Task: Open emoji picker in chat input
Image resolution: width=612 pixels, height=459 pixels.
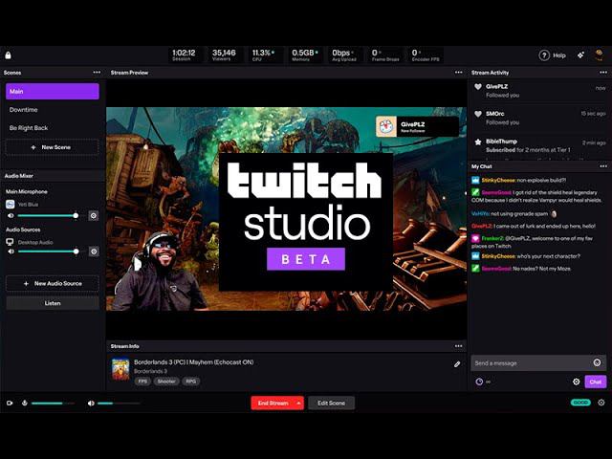Action: (597, 362)
